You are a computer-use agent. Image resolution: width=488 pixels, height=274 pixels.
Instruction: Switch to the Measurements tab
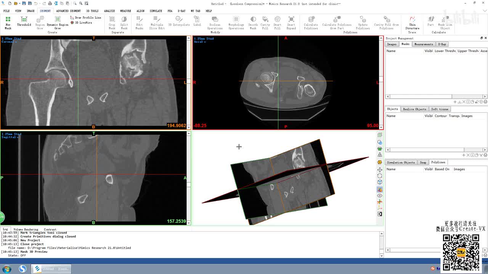pyautogui.click(x=424, y=44)
